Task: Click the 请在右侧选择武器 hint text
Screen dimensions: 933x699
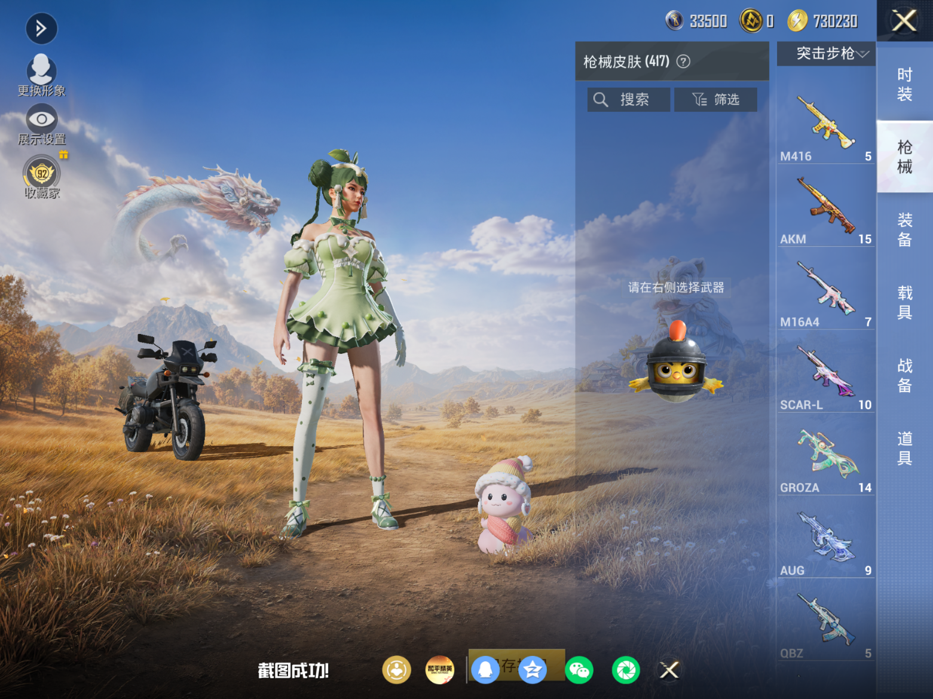Action: (676, 287)
